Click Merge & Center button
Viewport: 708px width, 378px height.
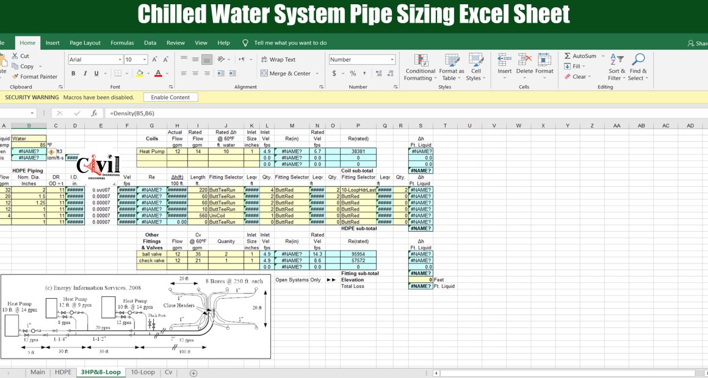point(286,74)
